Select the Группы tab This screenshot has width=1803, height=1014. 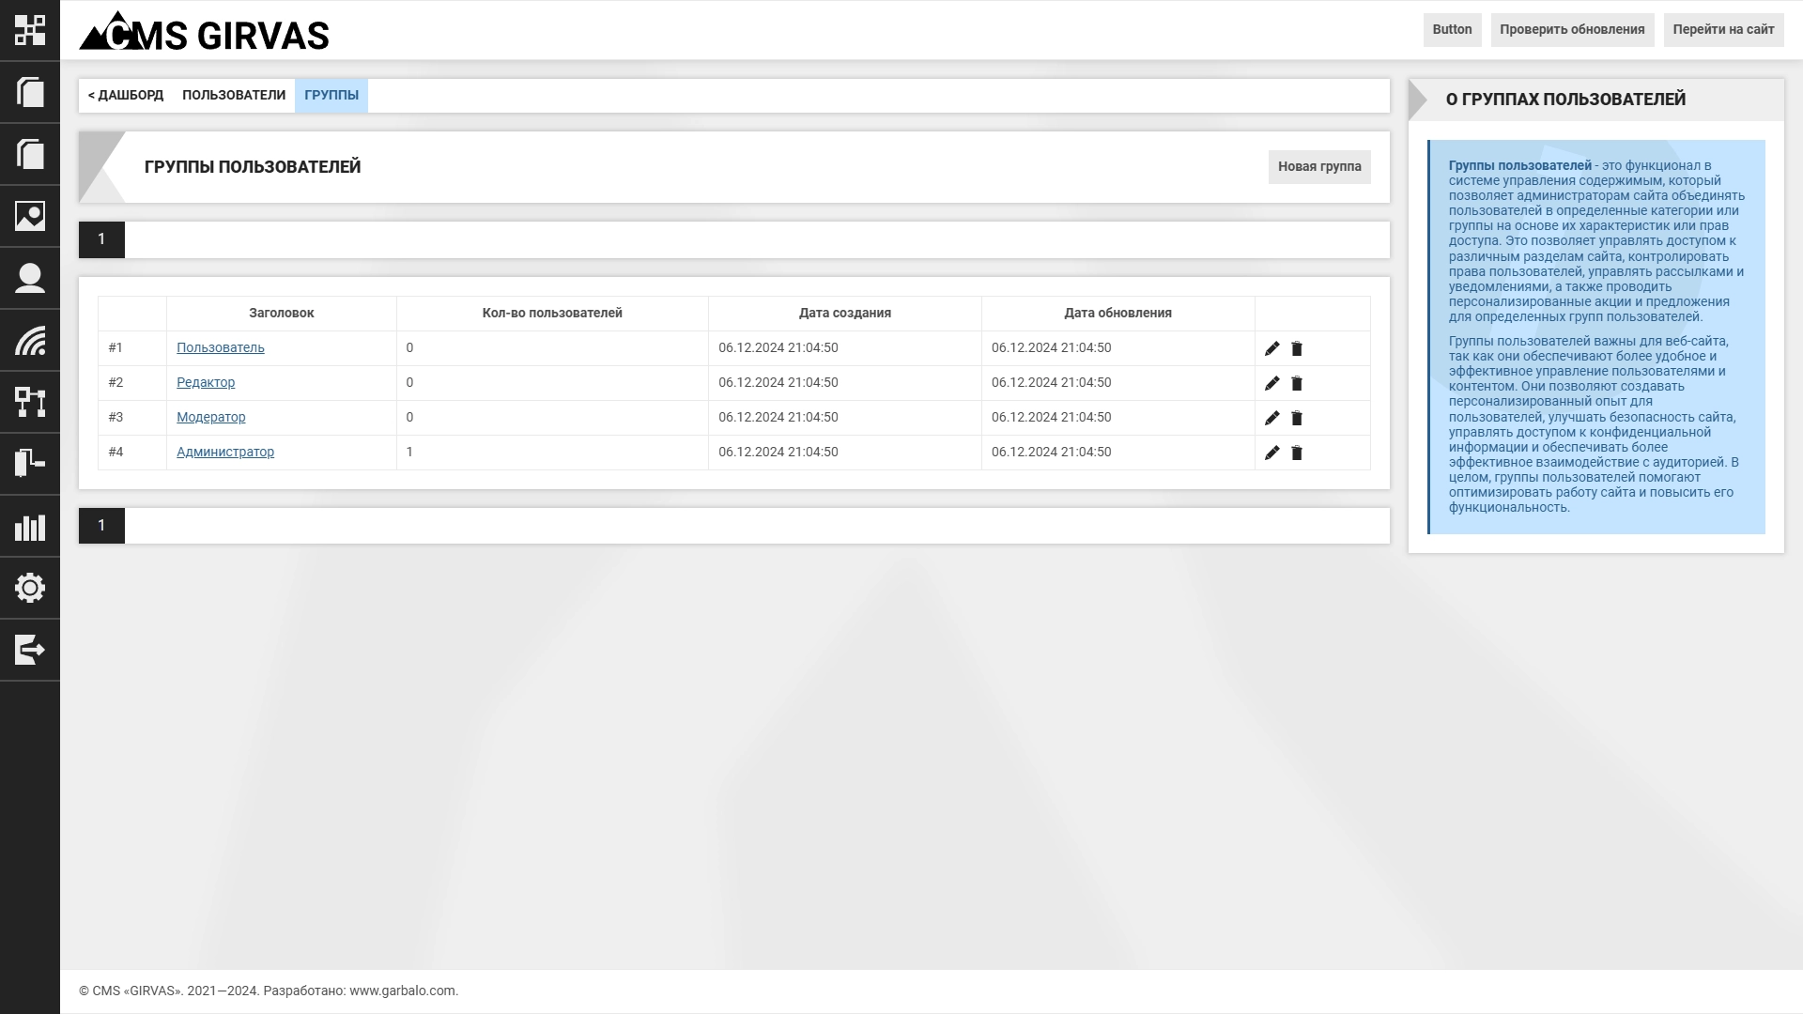pos(331,96)
